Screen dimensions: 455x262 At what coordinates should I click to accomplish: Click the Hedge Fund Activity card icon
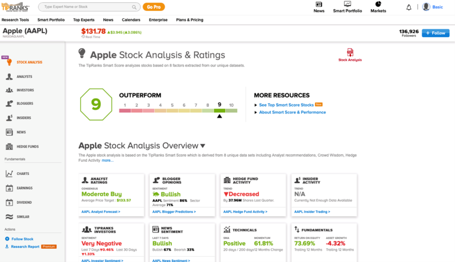[x=227, y=181]
